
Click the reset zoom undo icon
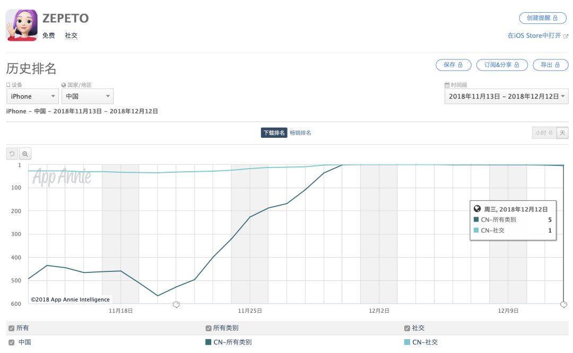point(12,154)
